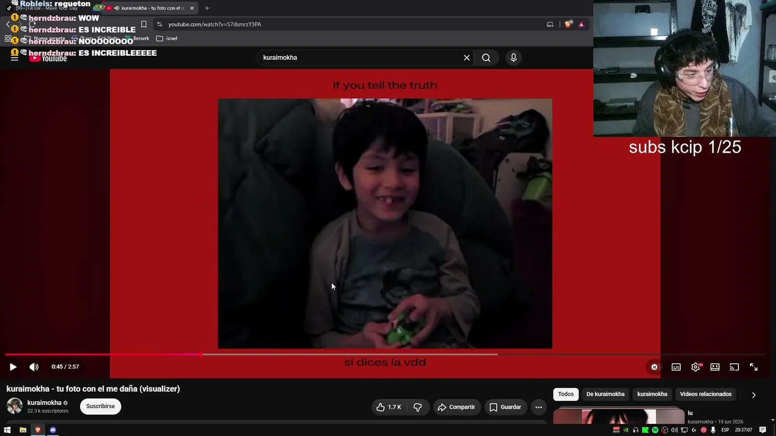Open the system volume tray icon
Screen dimensions: 776x436
(674, 430)
